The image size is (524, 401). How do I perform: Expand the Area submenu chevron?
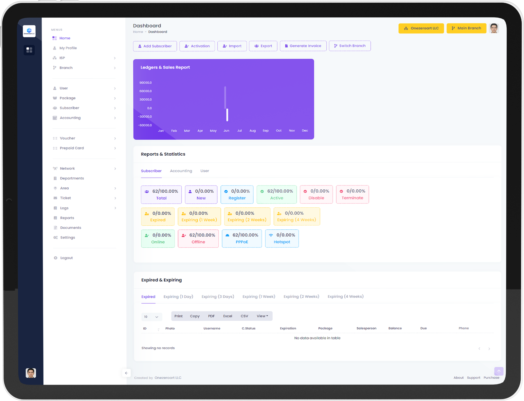point(115,188)
